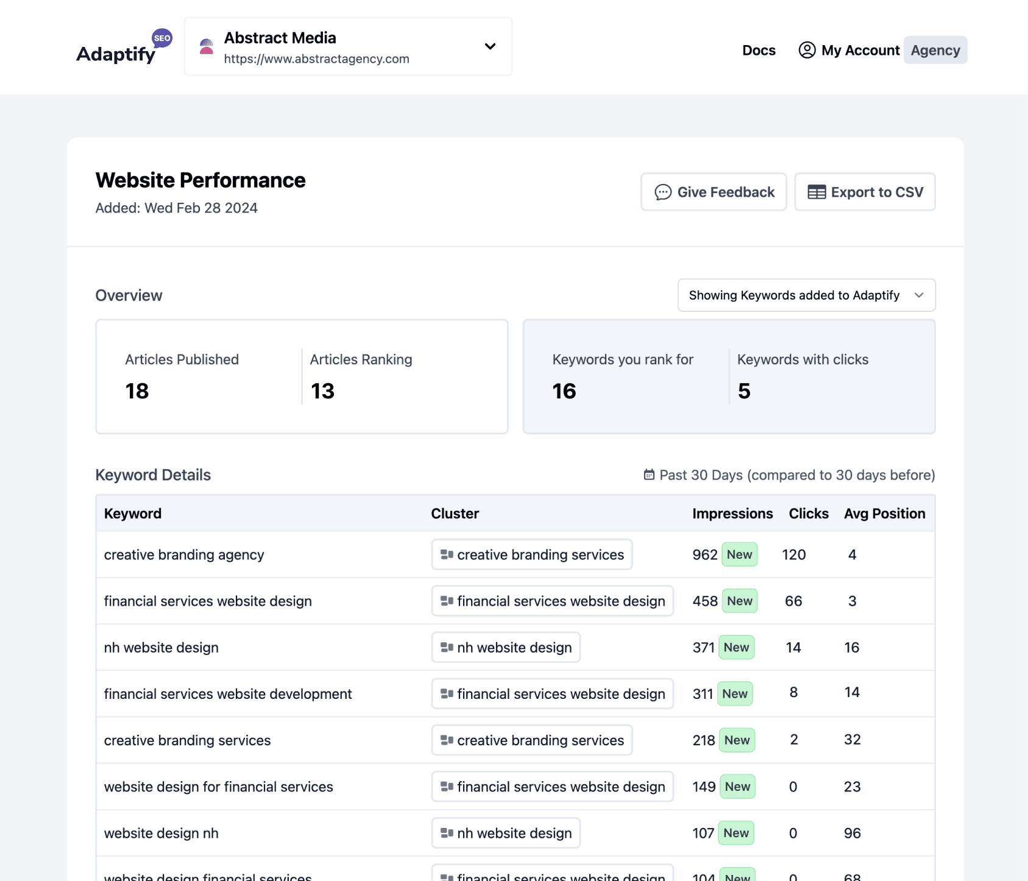Click the speech bubble icon in Give Feedback
The height and width of the screenshot is (881, 1028).
click(662, 192)
